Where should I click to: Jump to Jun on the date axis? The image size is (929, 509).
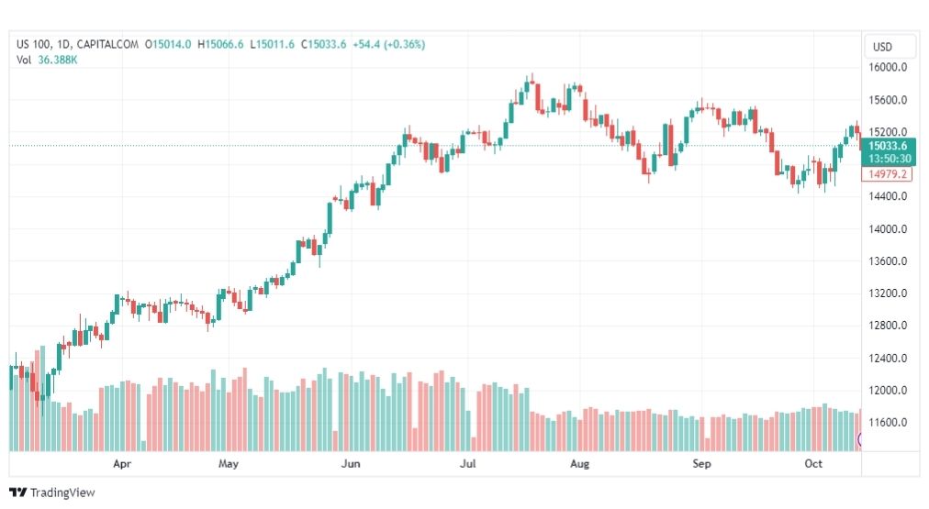[x=350, y=464]
